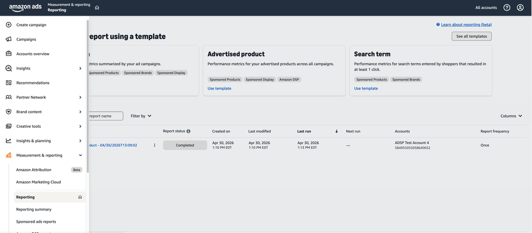Click the Creative tools image icon
The image size is (532, 233).
coord(9,126)
